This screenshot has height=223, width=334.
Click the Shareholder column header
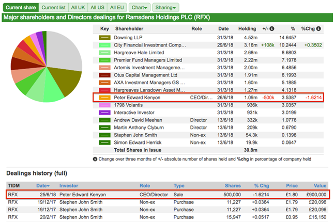(x=129, y=29)
